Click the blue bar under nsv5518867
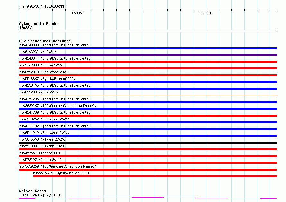 click(x=148, y=82)
